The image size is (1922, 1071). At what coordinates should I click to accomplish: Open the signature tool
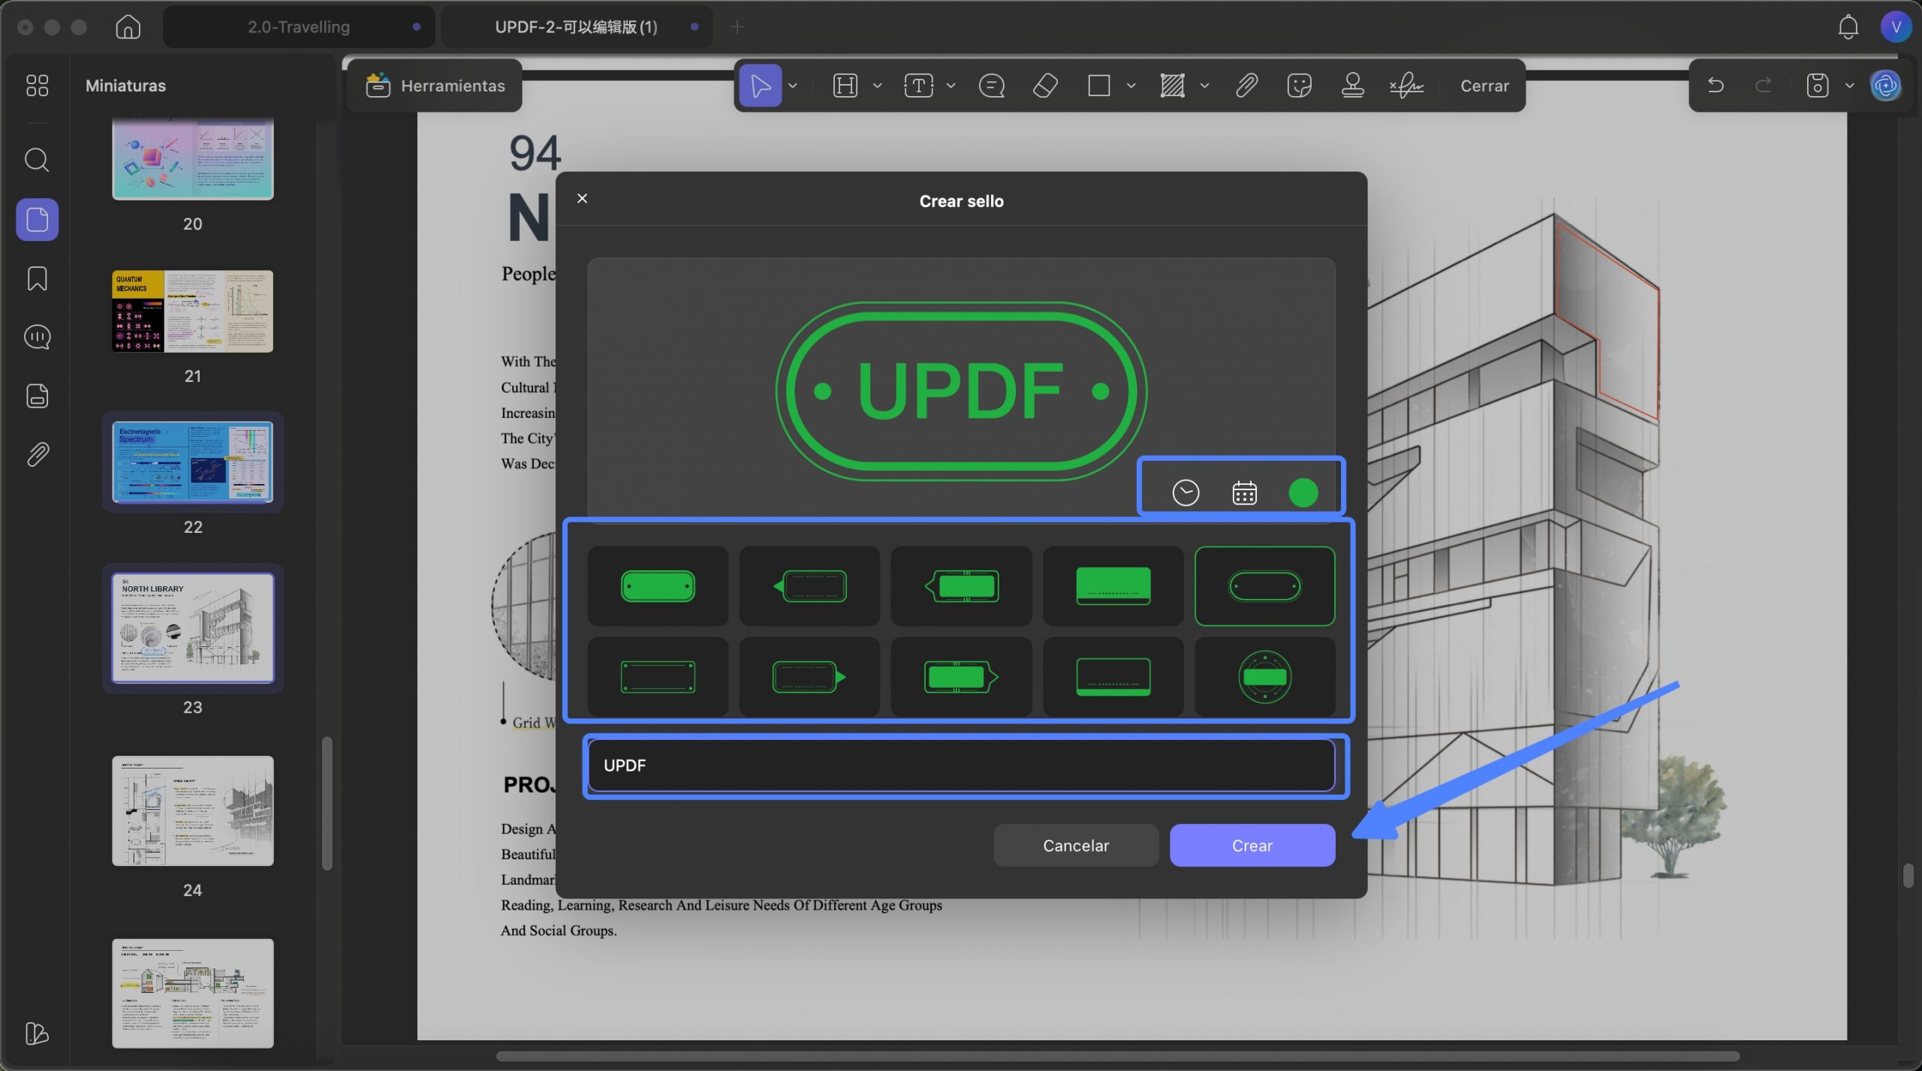coord(1406,86)
